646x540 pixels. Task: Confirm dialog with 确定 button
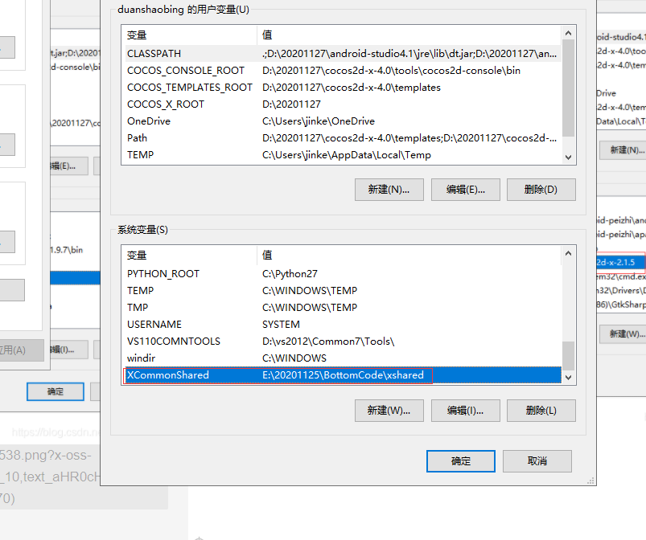coord(461,461)
